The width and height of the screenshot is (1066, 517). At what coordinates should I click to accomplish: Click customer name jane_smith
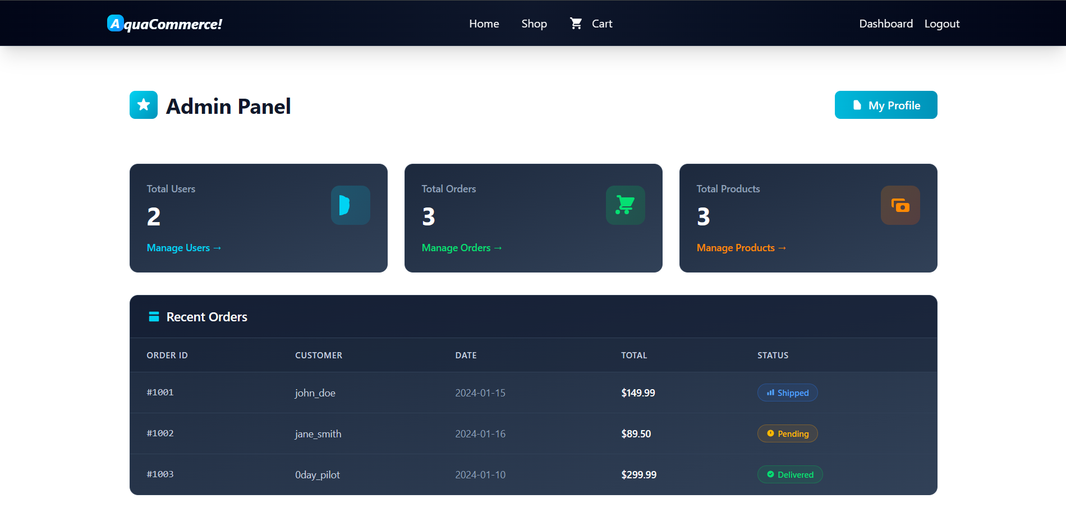tap(318, 434)
